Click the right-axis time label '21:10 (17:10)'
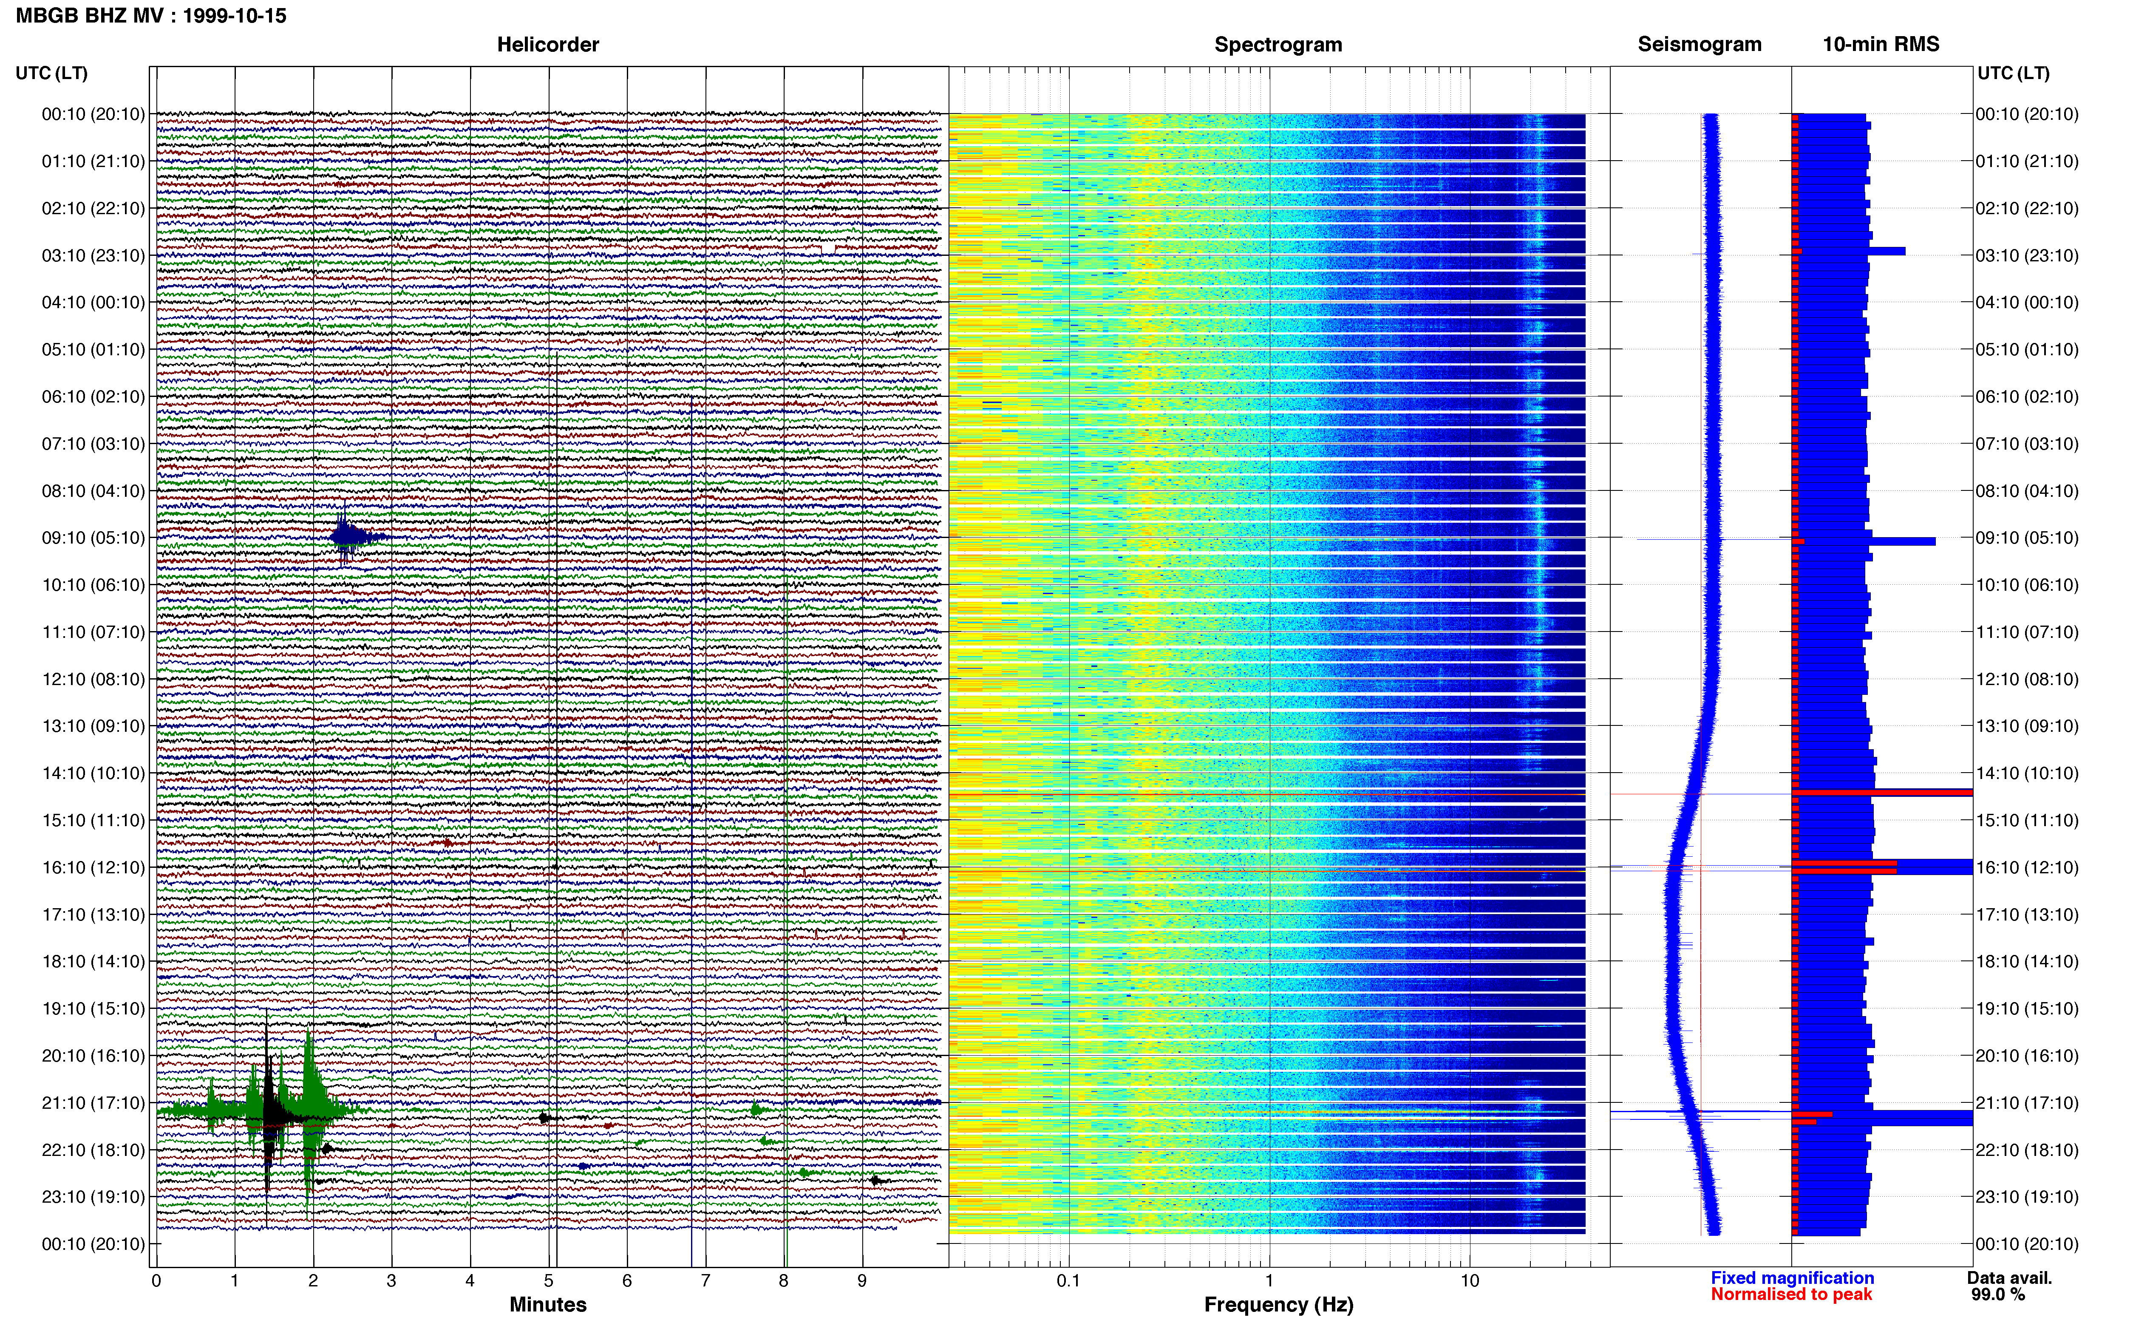2133x1334 pixels. point(2027,1103)
